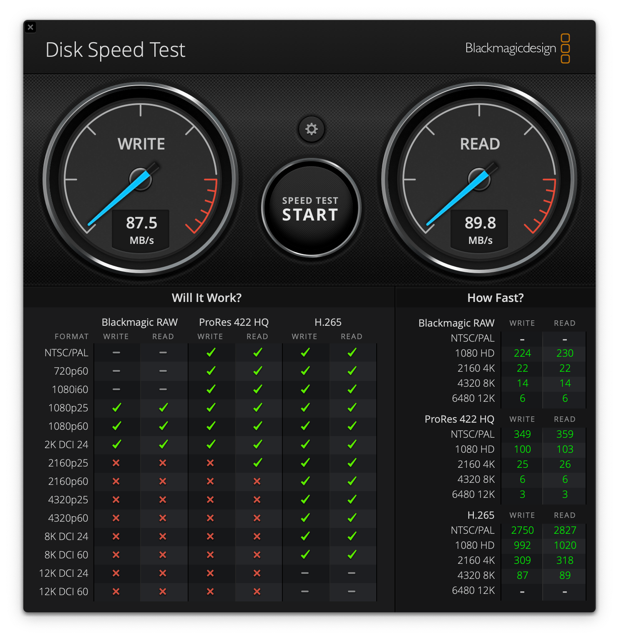This screenshot has width=619, height=639.
Task: Click the 2750 H.265 write value
Action: click(x=522, y=530)
